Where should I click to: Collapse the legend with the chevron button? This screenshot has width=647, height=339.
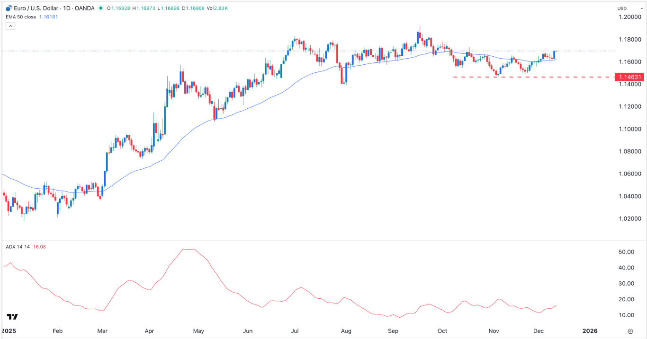[10, 26]
